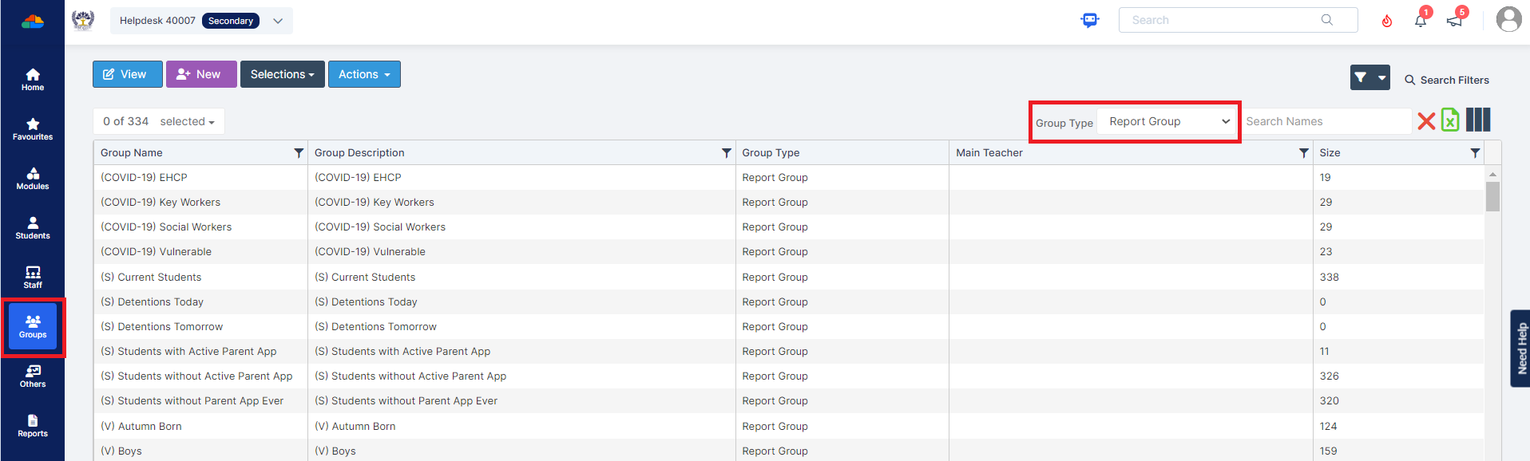1530x461 pixels.
Task: Select (S) Students without Parent App Ever name
Action: [x=192, y=400]
